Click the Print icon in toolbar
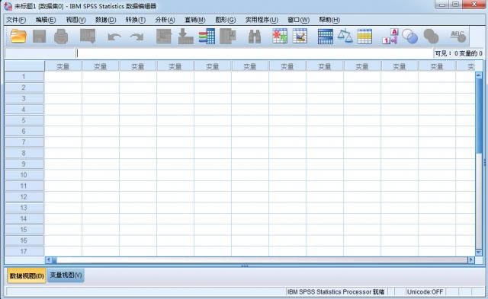 click(61, 37)
